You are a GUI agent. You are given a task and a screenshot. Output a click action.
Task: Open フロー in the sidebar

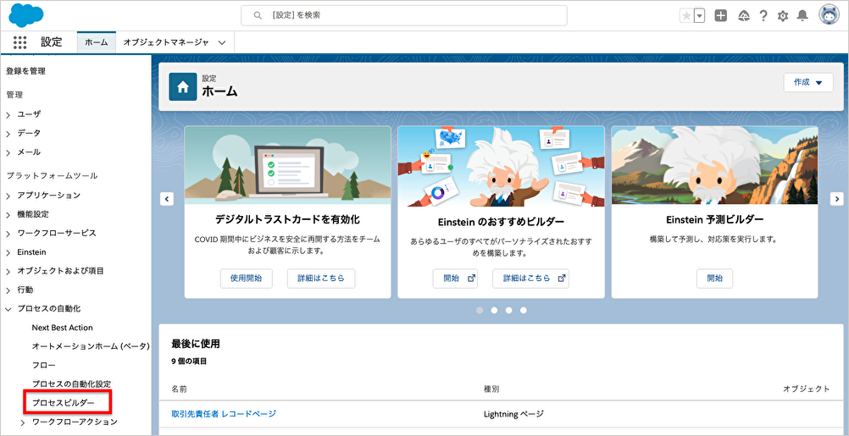43,365
